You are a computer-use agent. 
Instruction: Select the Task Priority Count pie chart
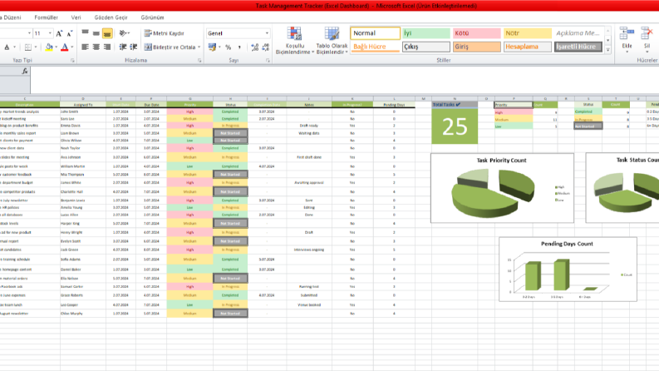(x=502, y=188)
